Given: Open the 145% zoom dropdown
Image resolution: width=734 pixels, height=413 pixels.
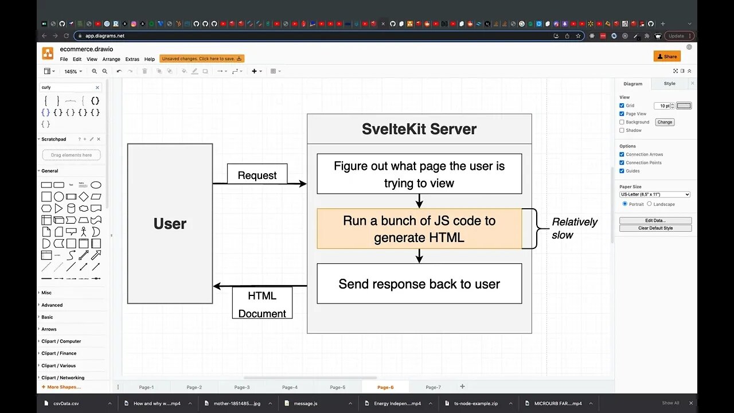Looking at the screenshot, I should coord(73,72).
